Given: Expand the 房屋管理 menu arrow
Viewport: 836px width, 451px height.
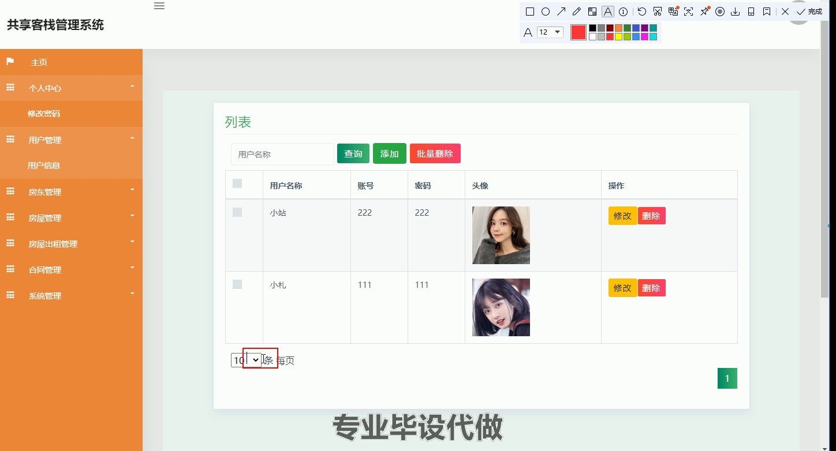Looking at the screenshot, I should pos(132,216).
